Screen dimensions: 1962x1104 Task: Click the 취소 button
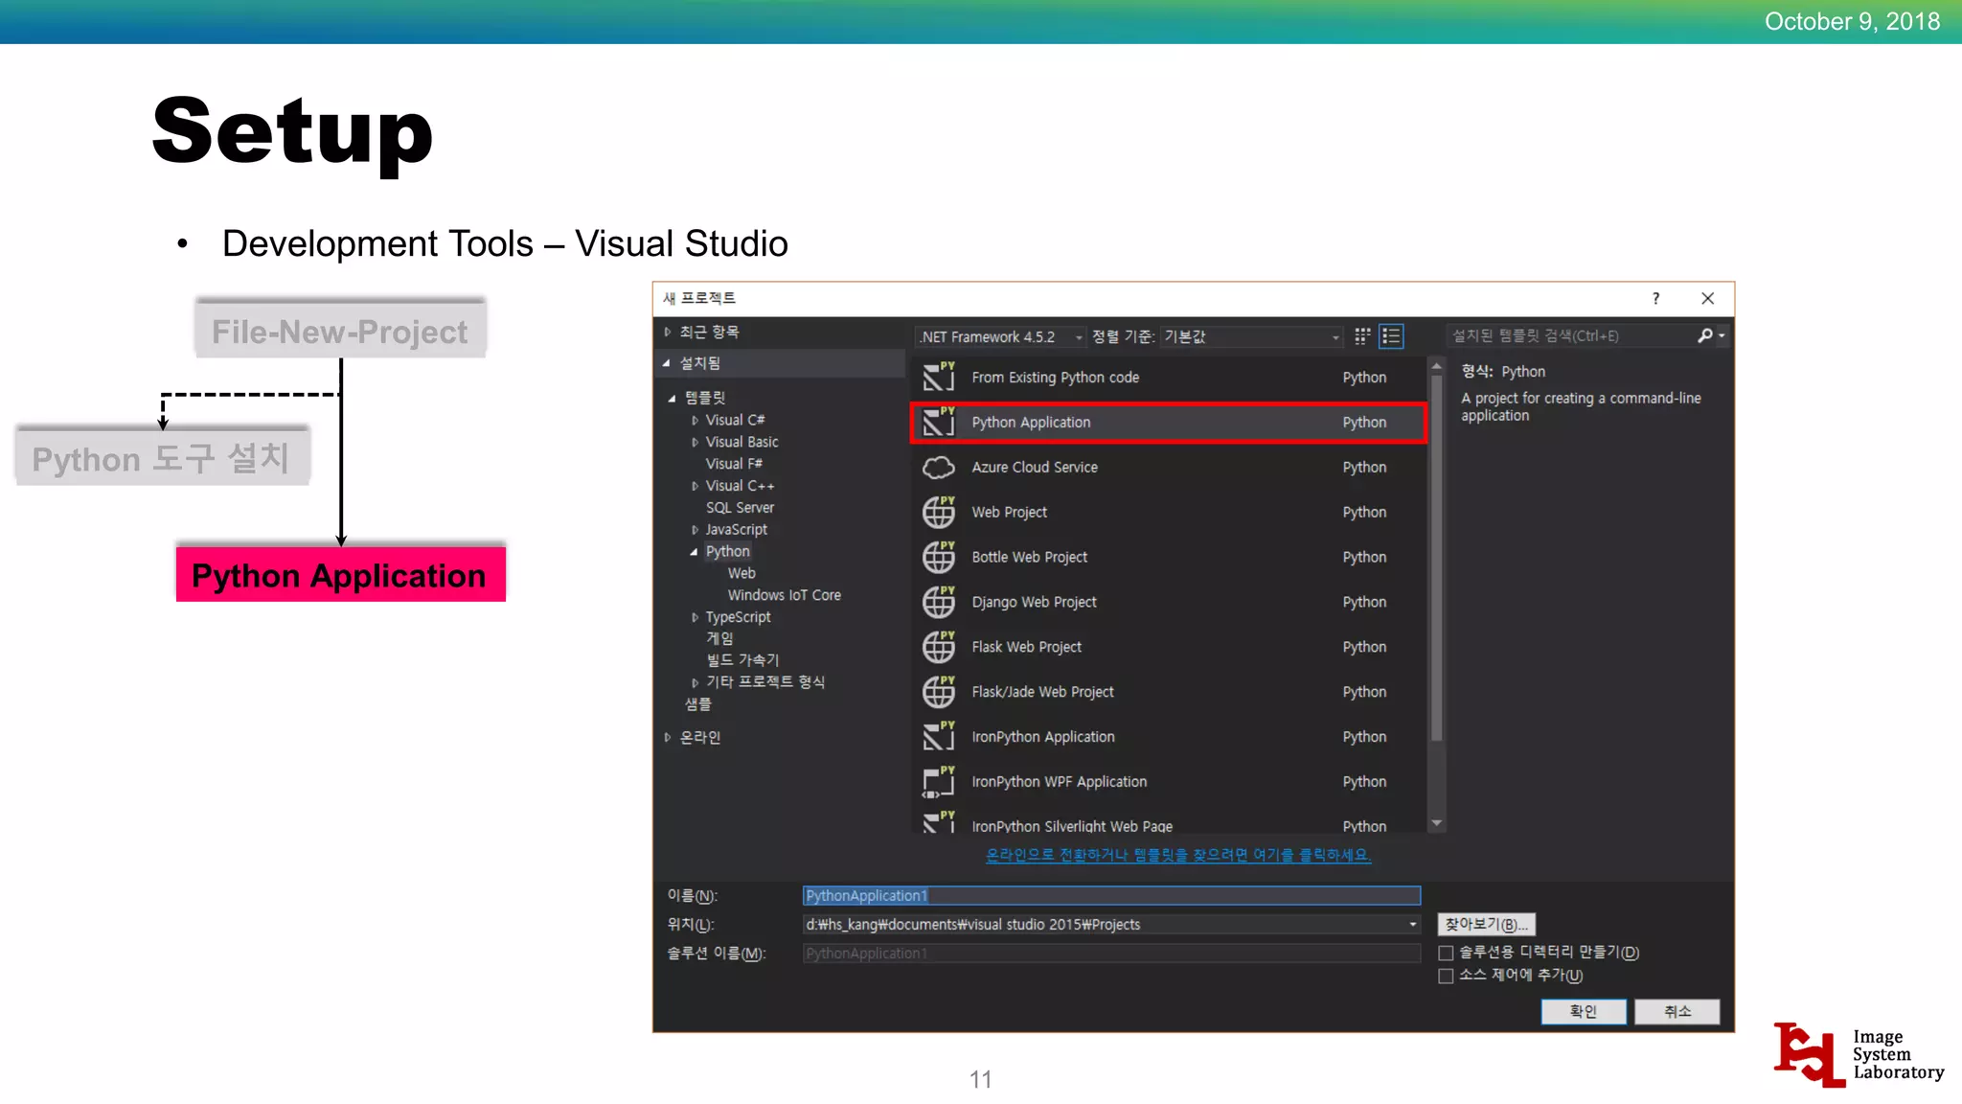pyautogui.click(x=1677, y=1011)
